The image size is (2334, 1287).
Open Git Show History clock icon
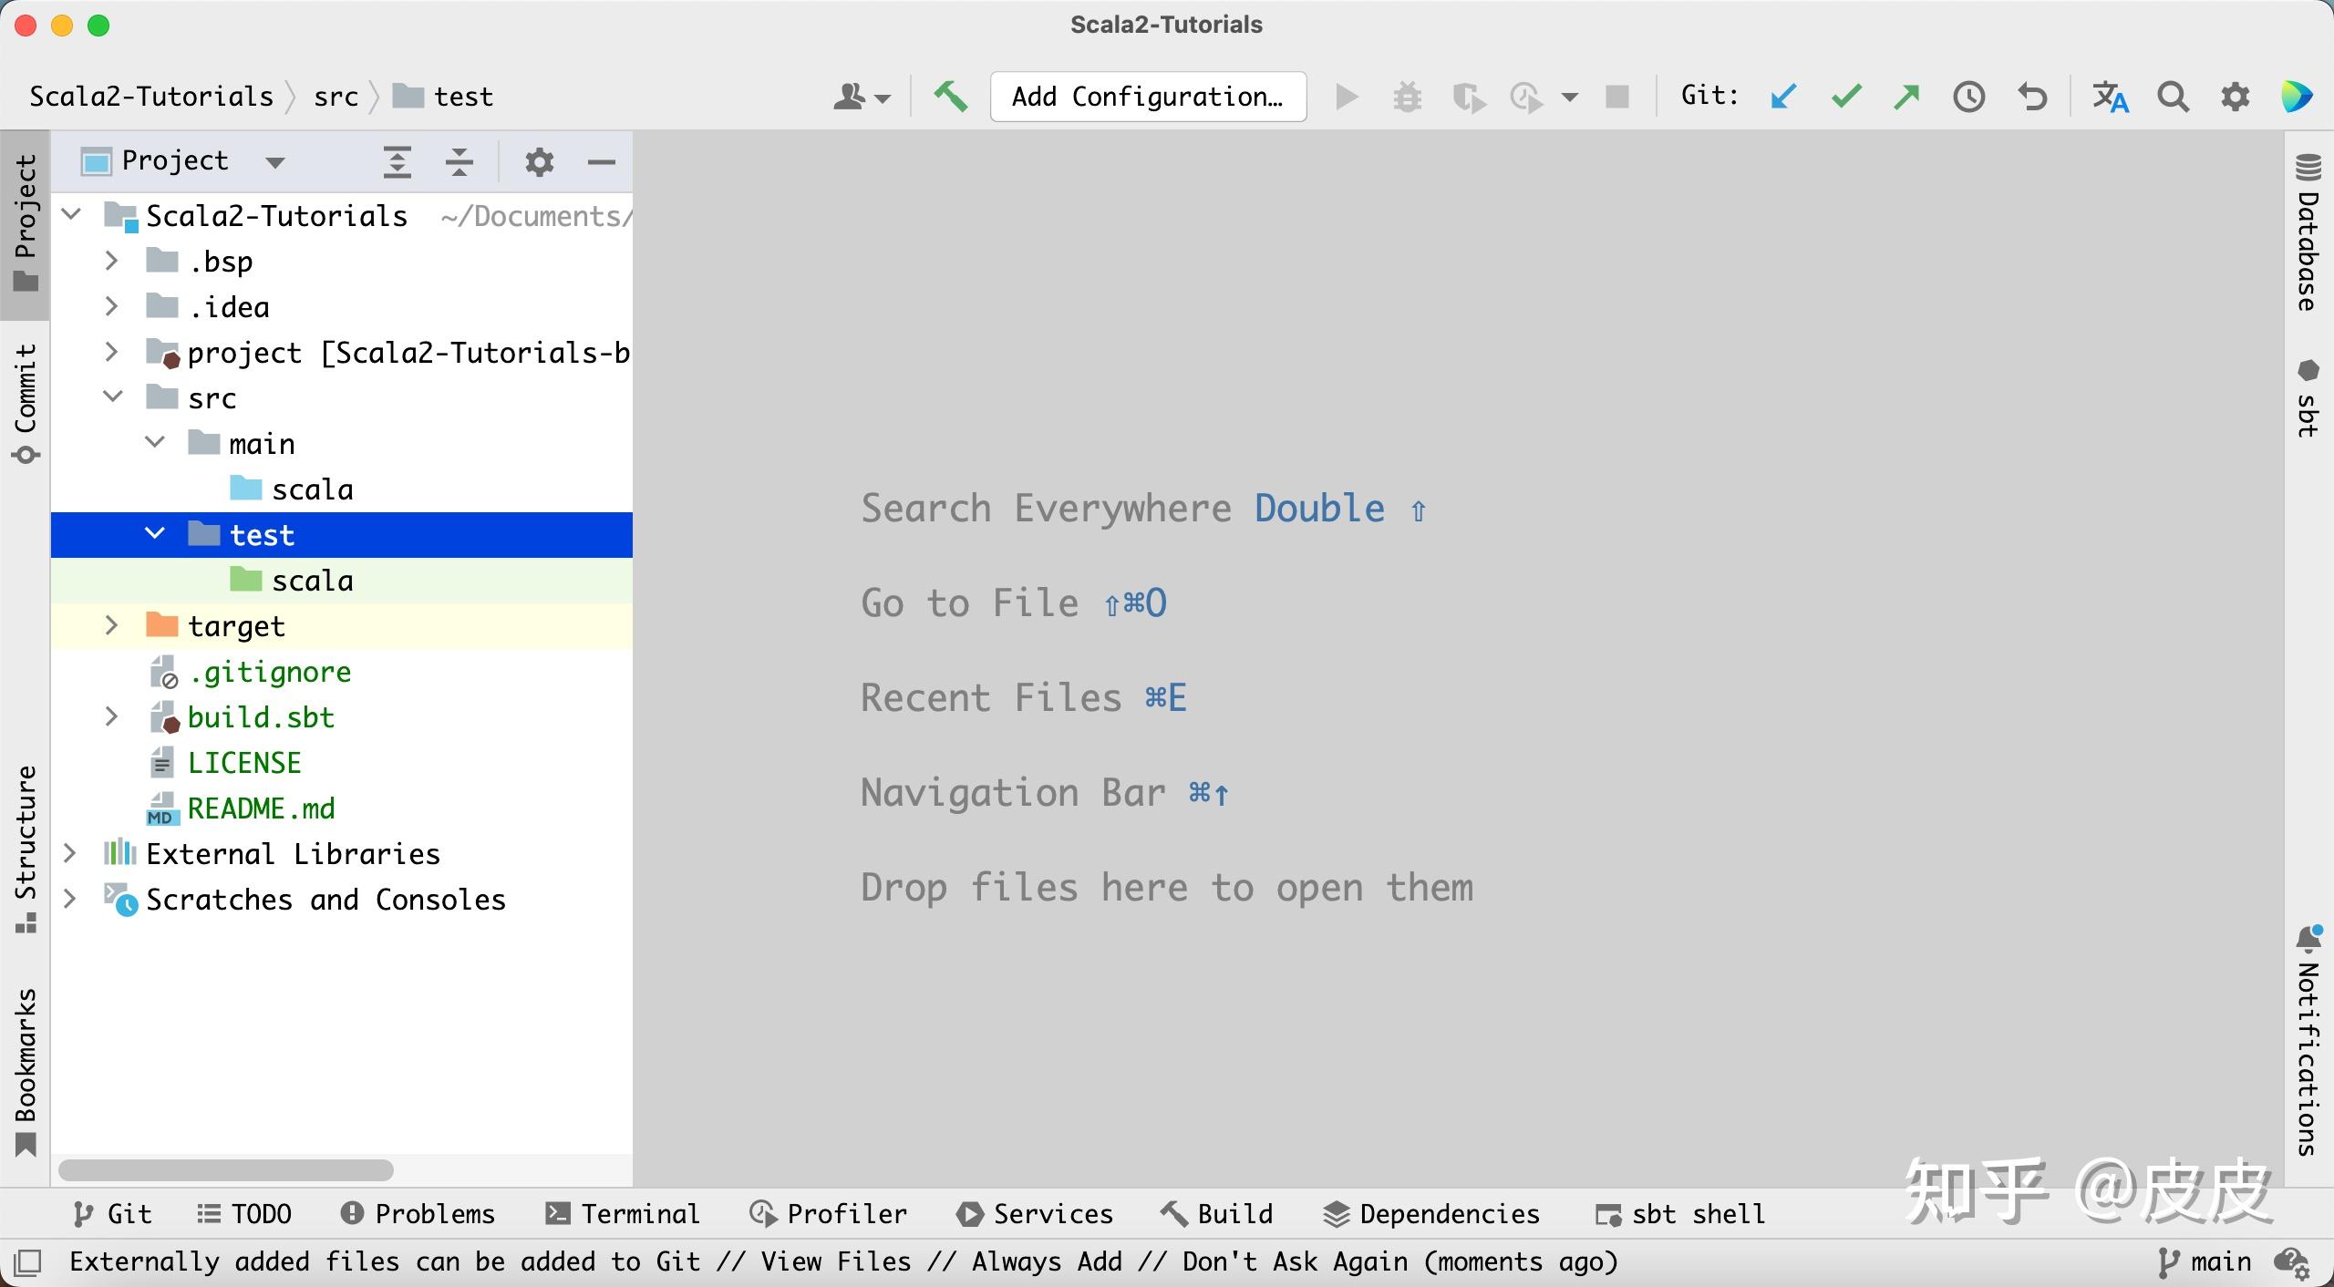[x=1968, y=96]
